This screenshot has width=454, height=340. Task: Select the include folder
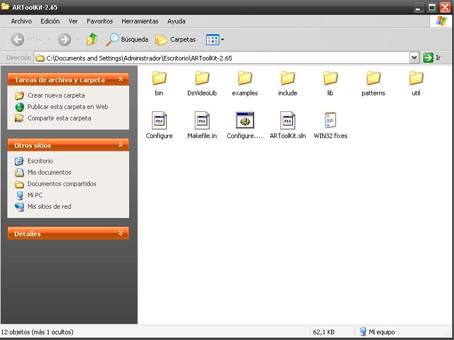(x=287, y=83)
